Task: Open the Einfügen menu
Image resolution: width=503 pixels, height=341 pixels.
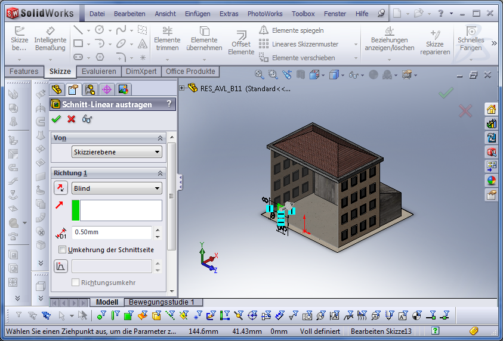Action: pos(198,14)
